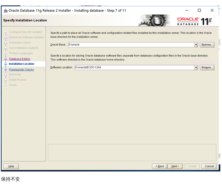Maximize the installer window

pyautogui.click(x=199, y=10)
